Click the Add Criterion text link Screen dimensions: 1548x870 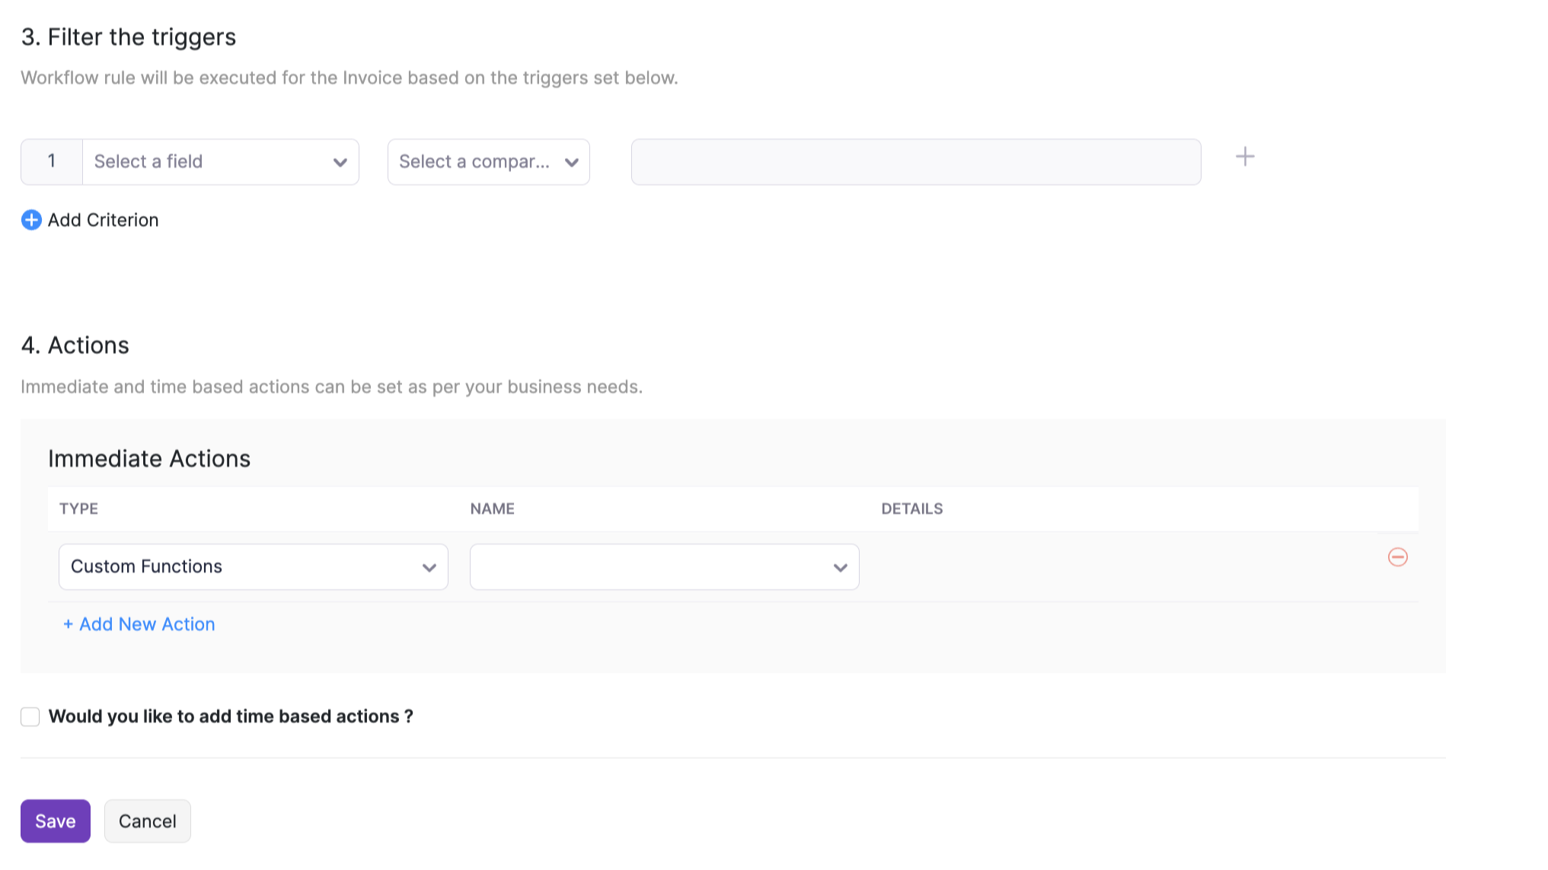(x=103, y=220)
